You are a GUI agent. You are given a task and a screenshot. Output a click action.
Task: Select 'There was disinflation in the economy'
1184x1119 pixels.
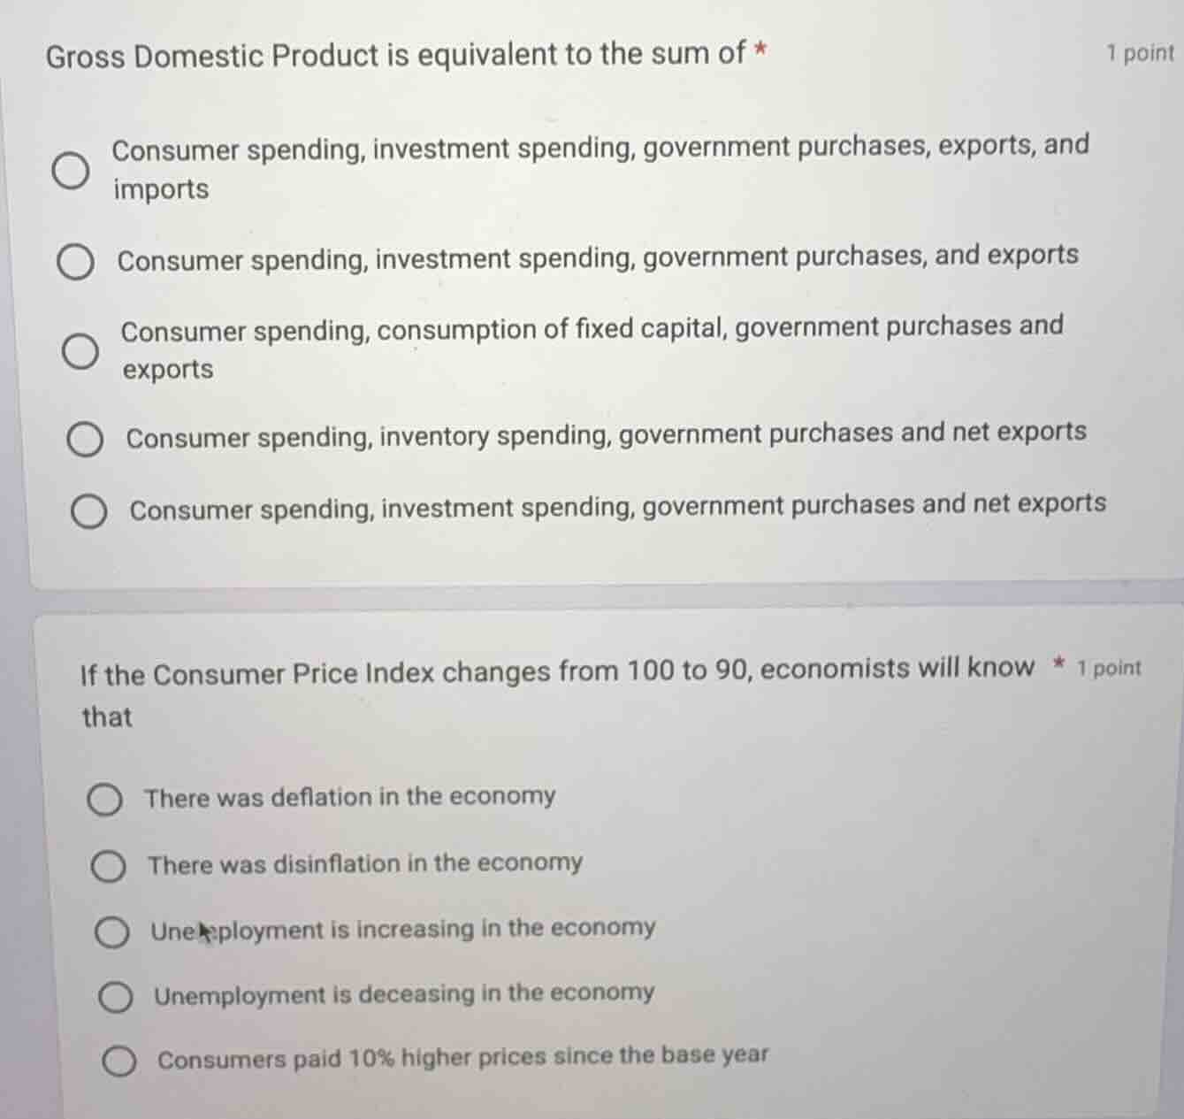(x=110, y=867)
